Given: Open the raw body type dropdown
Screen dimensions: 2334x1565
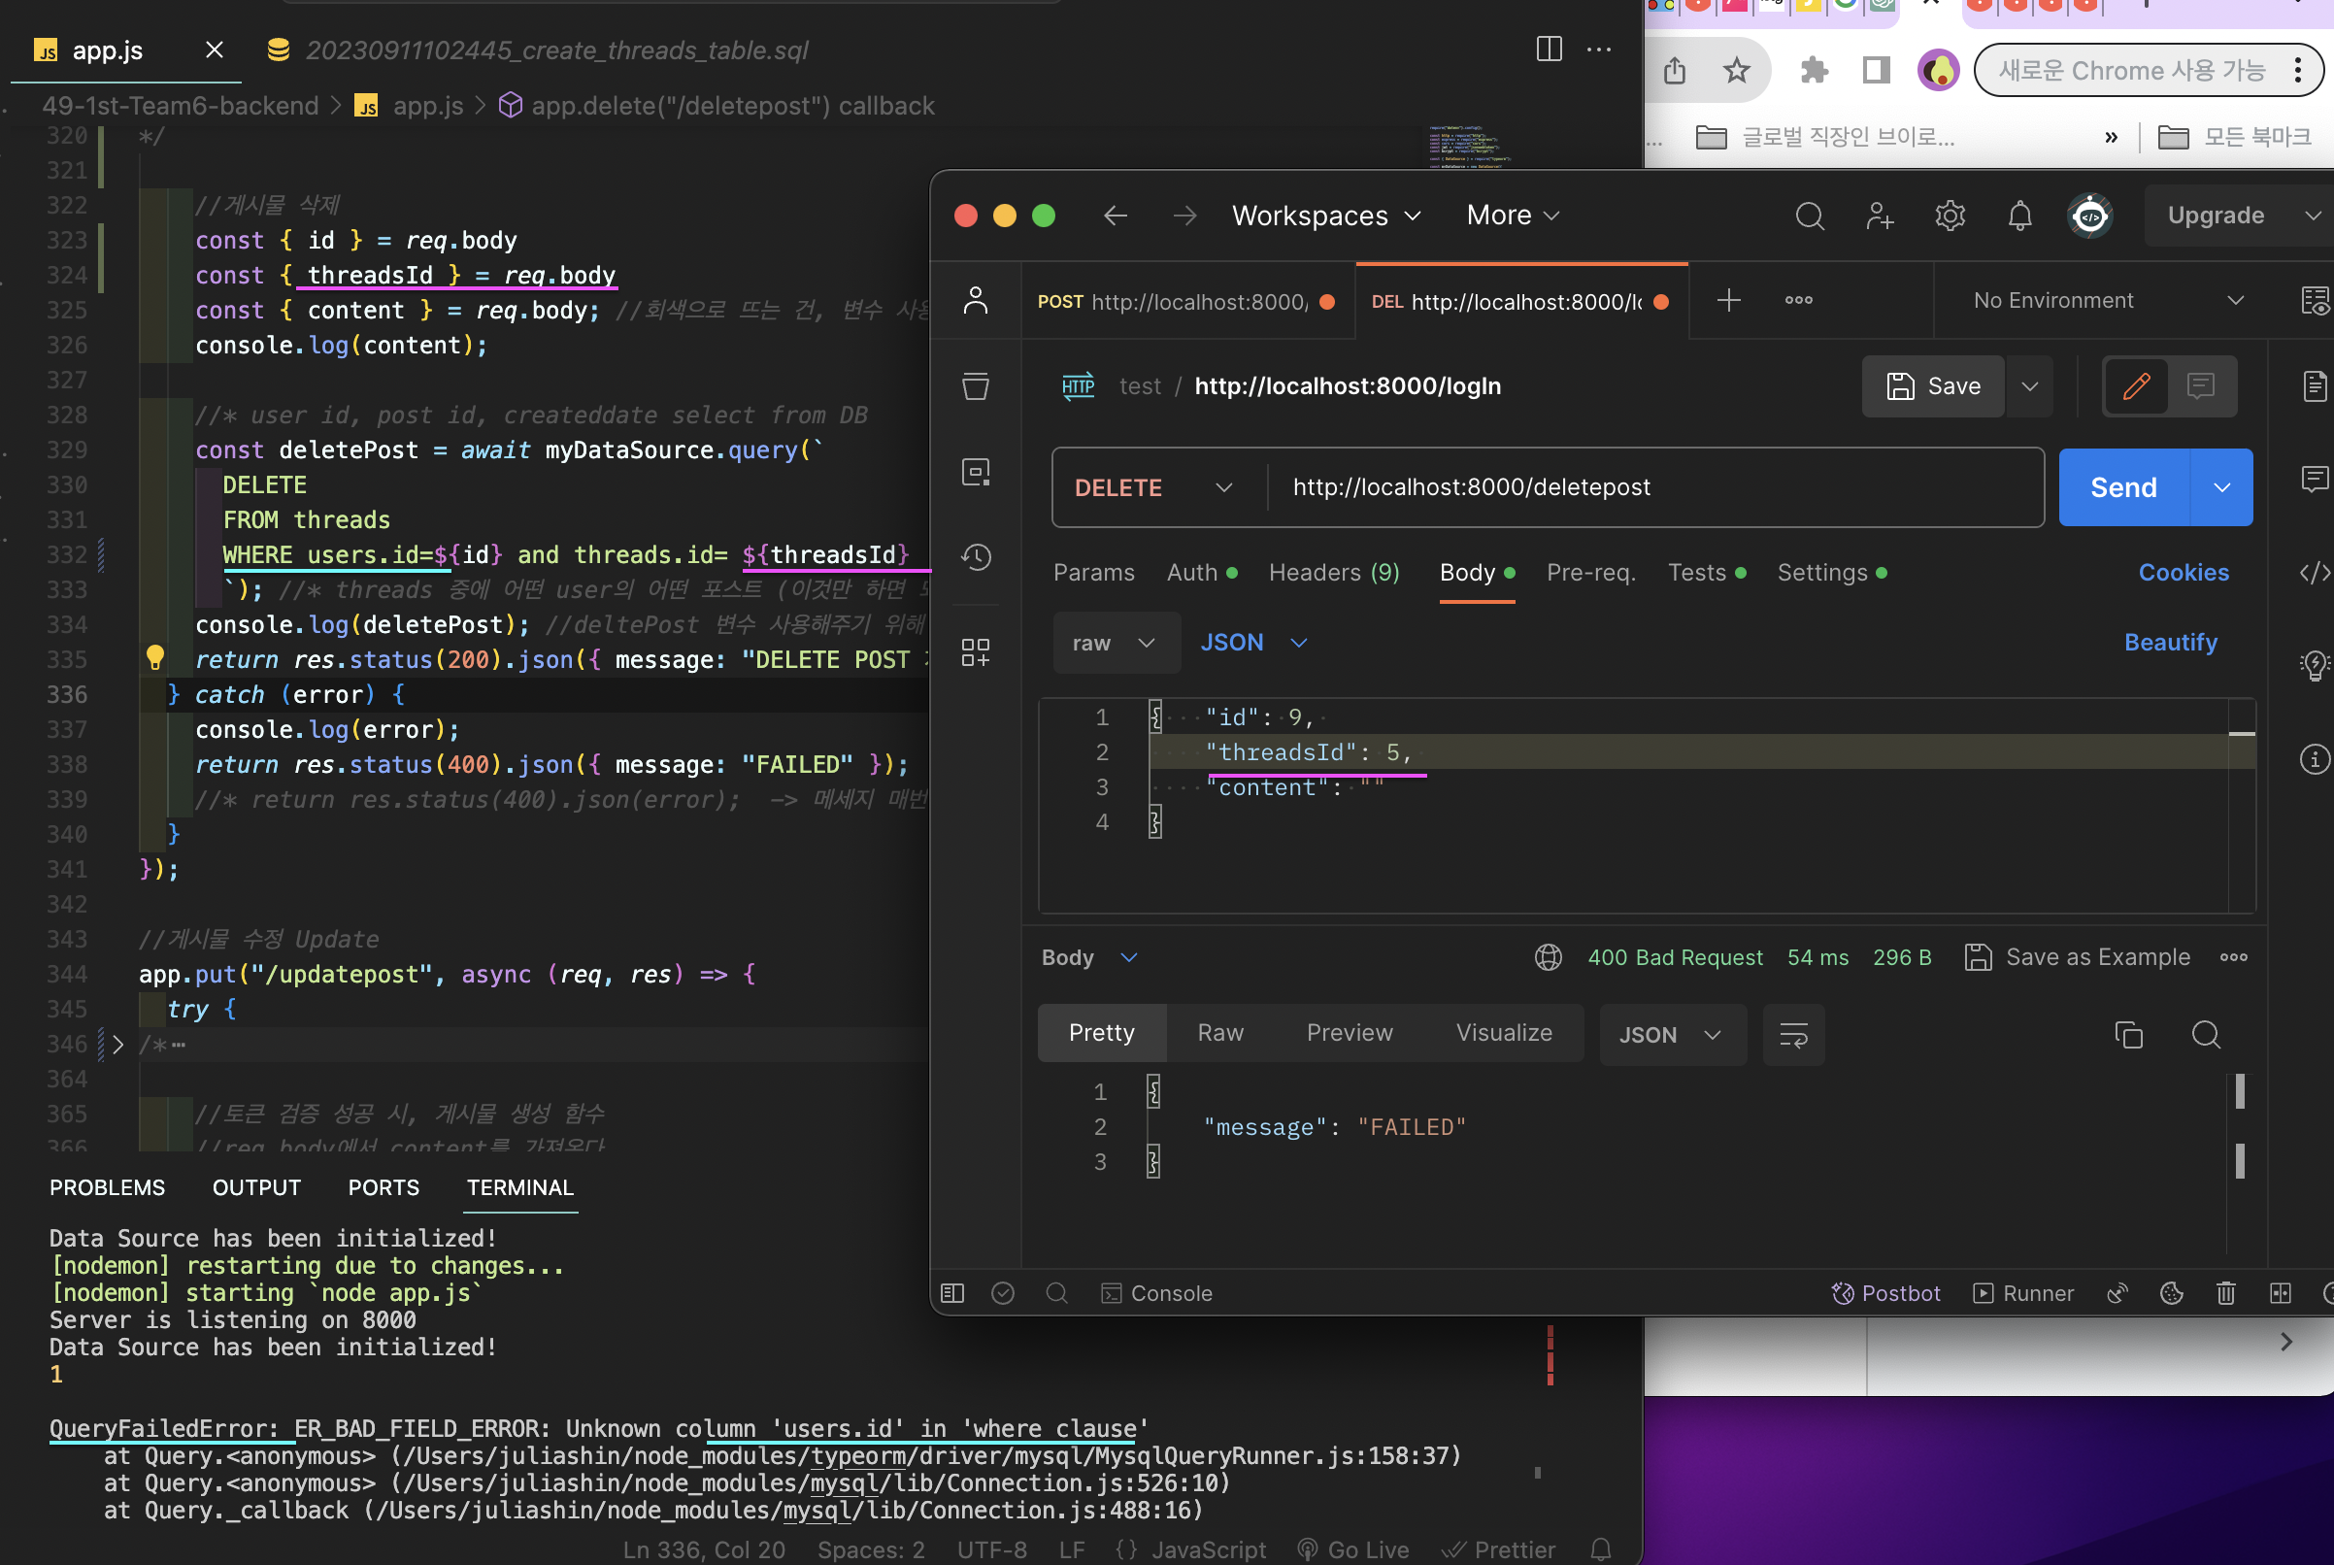Looking at the screenshot, I should [x=1114, y=643].
